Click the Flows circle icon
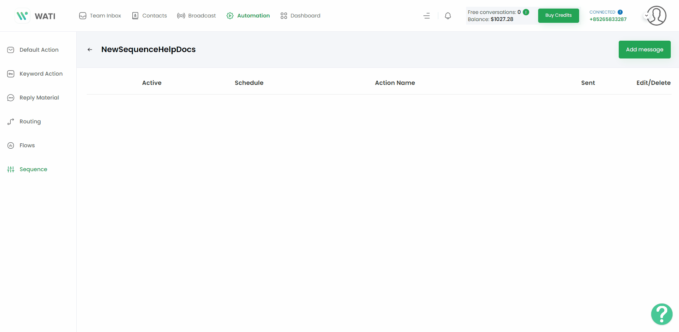This screenshot has height=332, width=679. (11, 145)
